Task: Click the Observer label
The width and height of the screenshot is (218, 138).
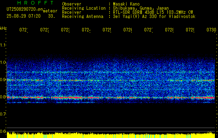Action: pyautogui.click(x=72, y=4)
